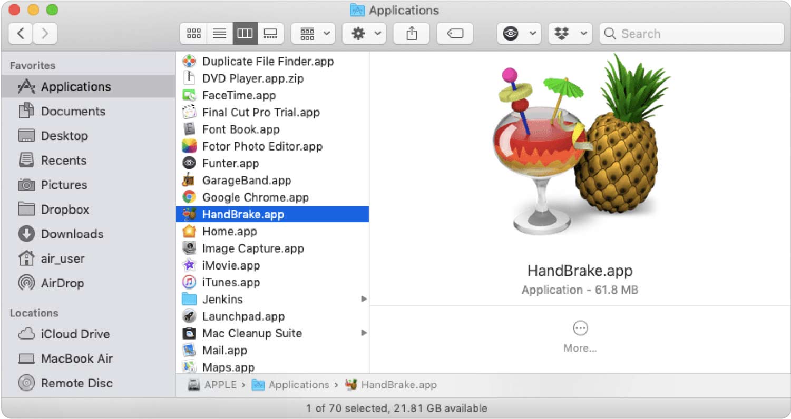This screenshot has height=419, width=791.
Task: Click the Fotor Photo Editor icon
Action: (x=189, y=146)
